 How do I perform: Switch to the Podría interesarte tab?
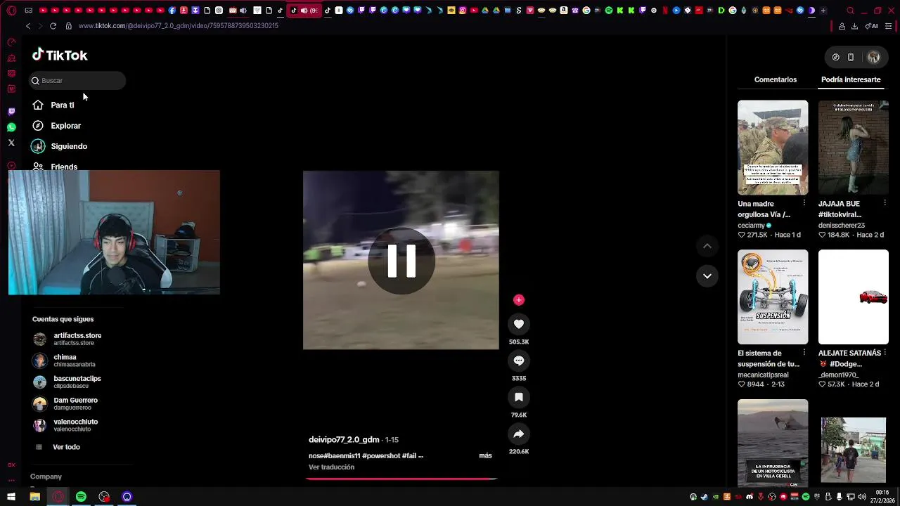point(851,79)
